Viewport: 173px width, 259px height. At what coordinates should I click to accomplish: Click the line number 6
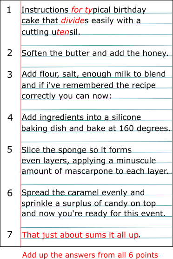(x=10, y=193)
